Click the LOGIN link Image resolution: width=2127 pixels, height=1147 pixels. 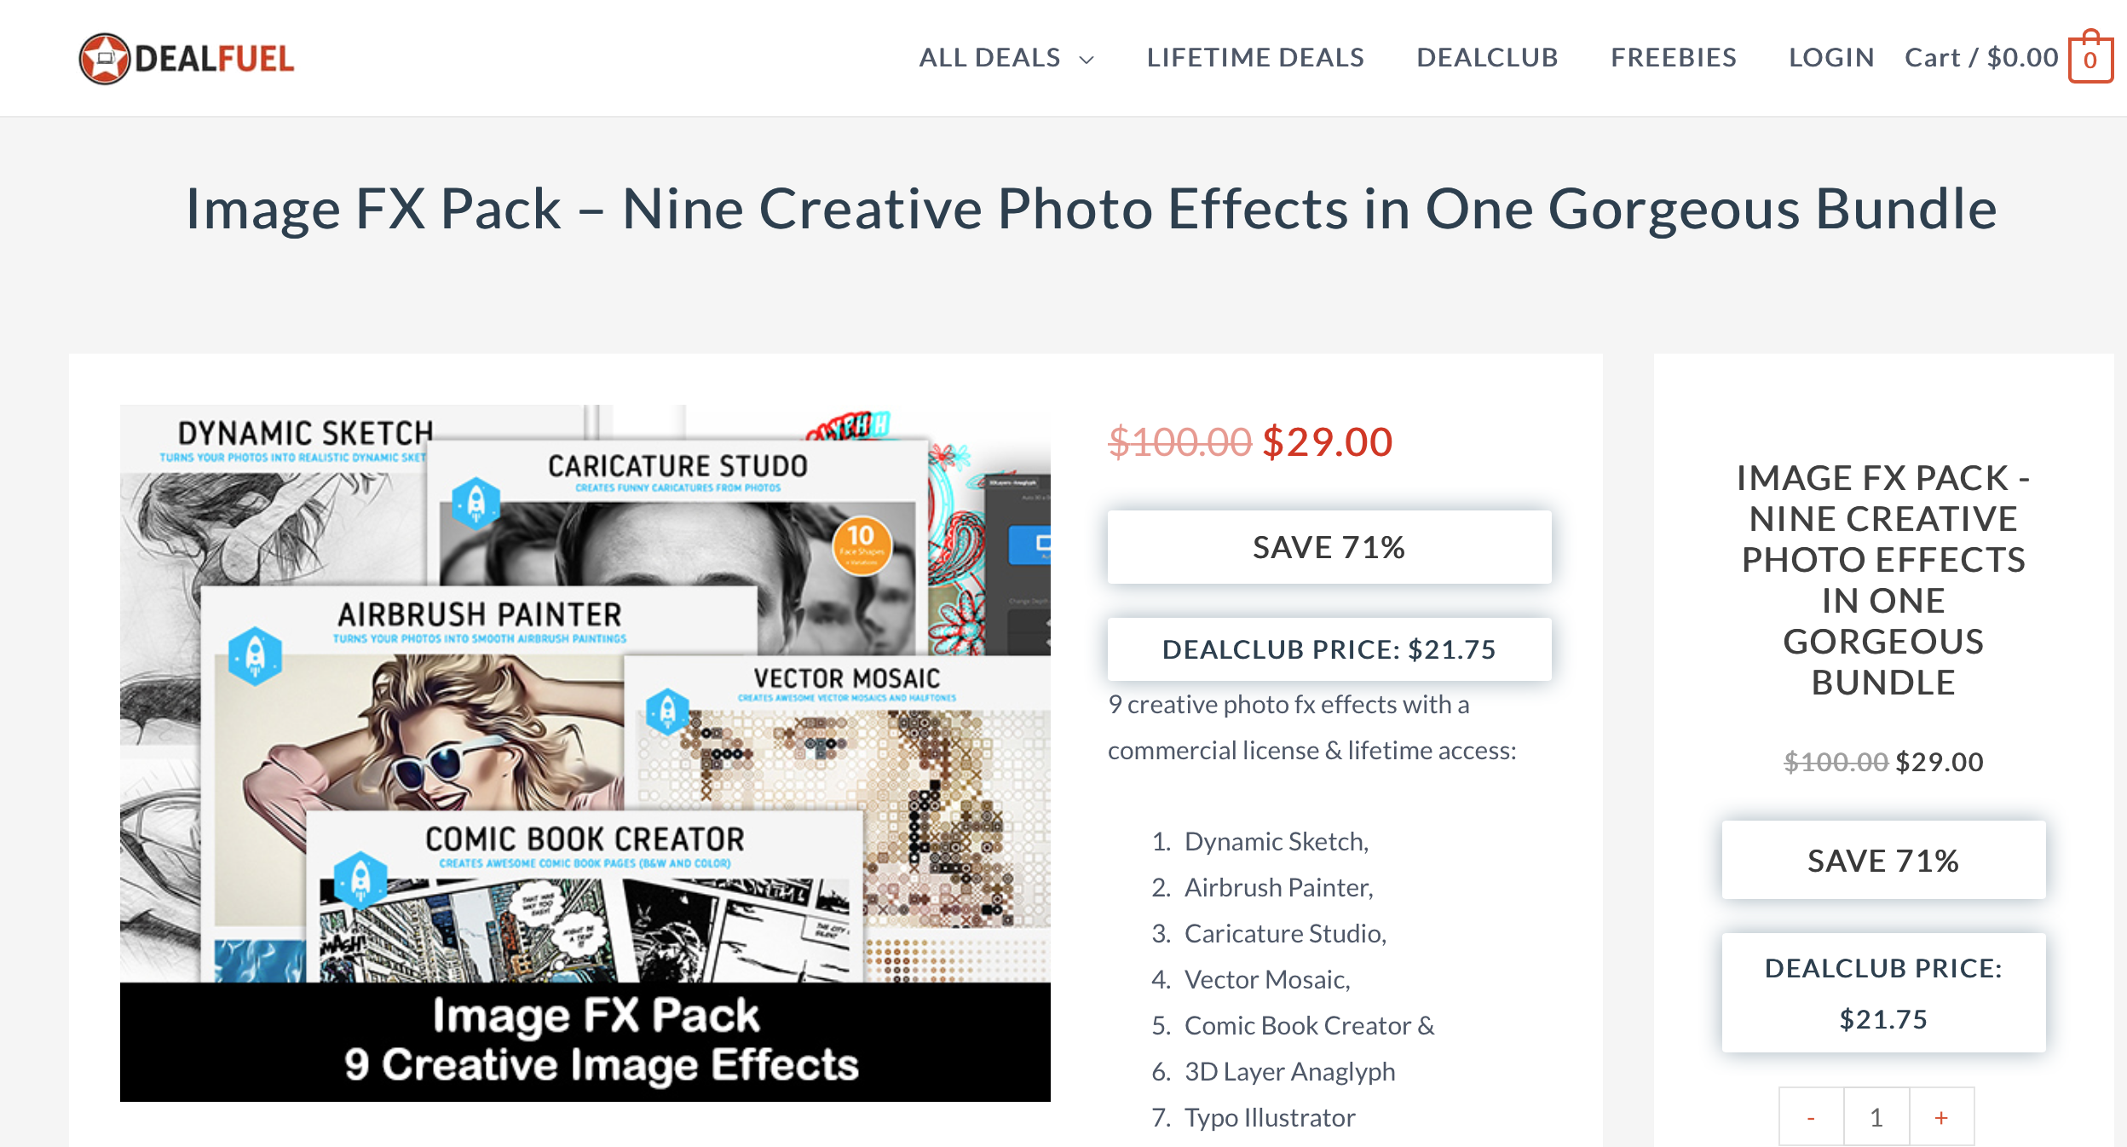point(1831,57)
